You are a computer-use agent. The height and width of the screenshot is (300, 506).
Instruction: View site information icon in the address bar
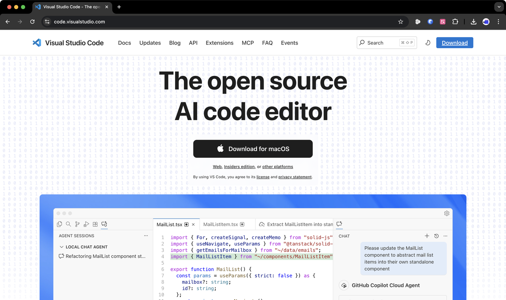point(47,22)
